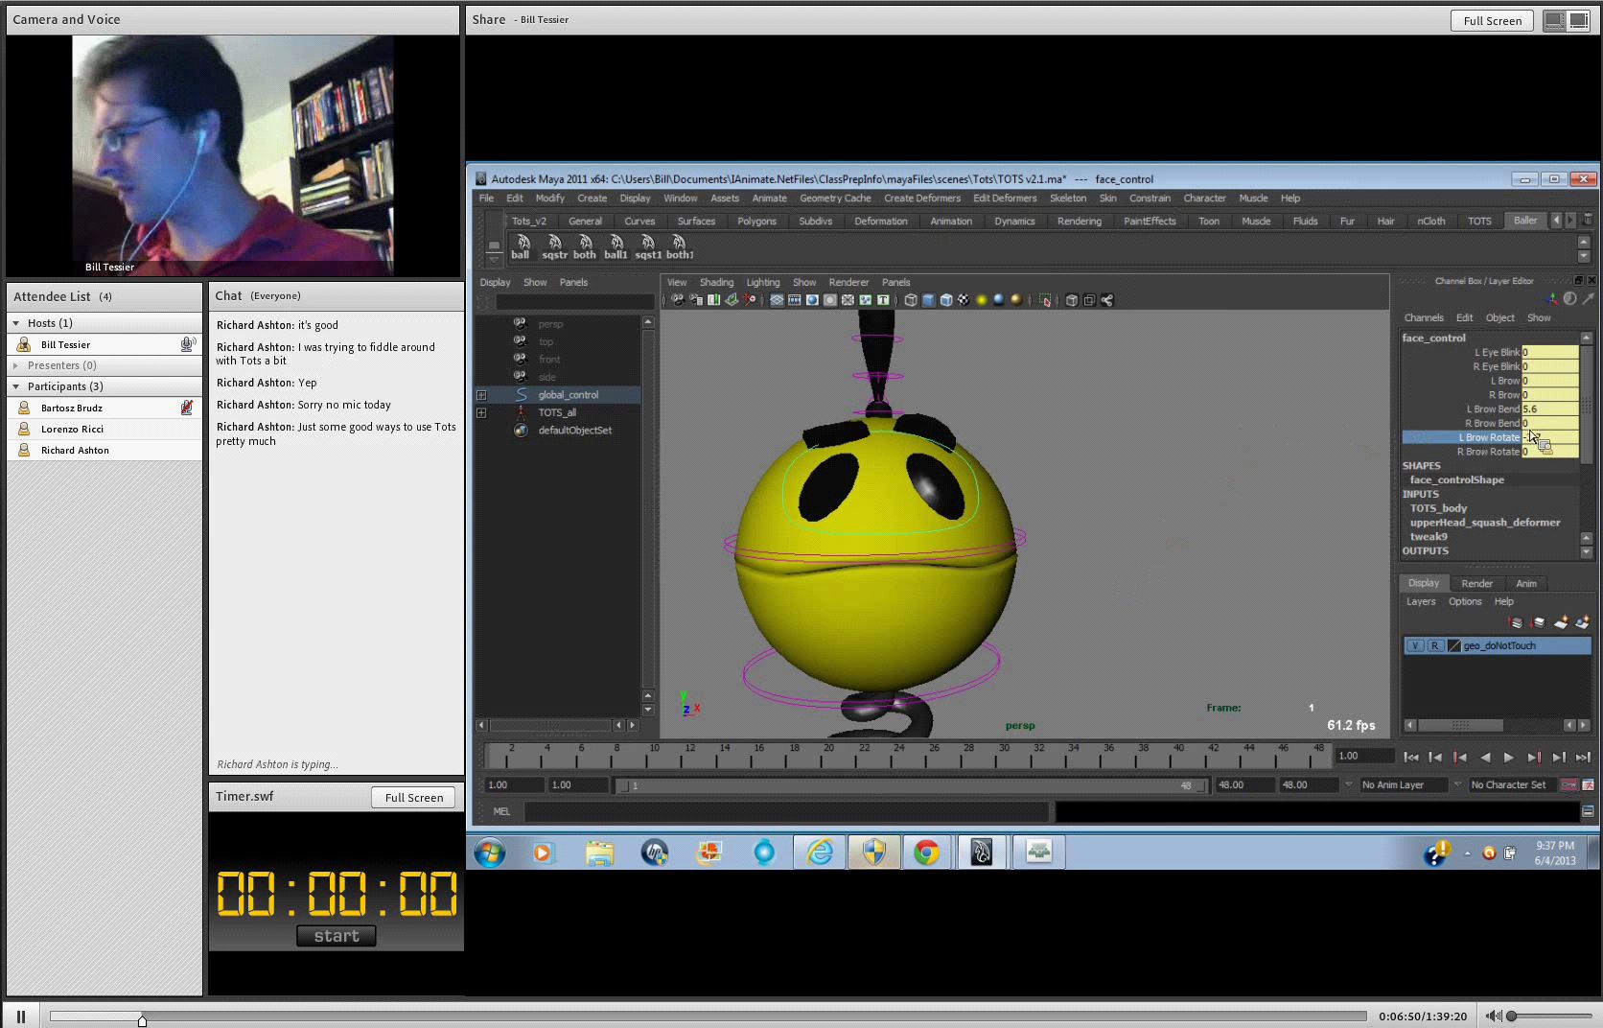
Task: Enable smooth shade all cube icon
Action: [x=928, y=300]
